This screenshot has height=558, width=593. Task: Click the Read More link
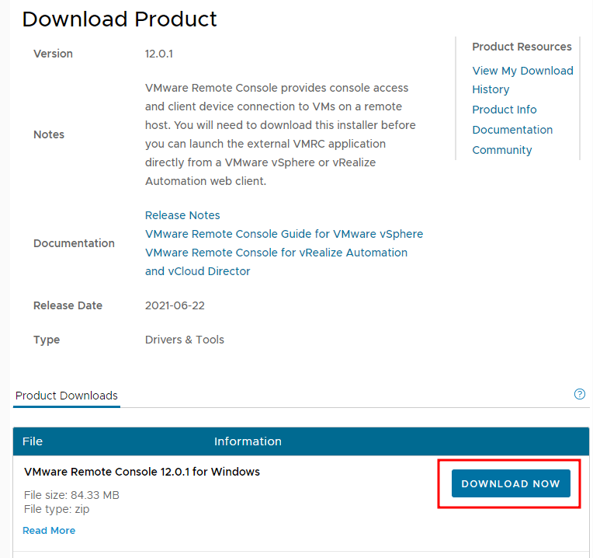pos(49,530)
